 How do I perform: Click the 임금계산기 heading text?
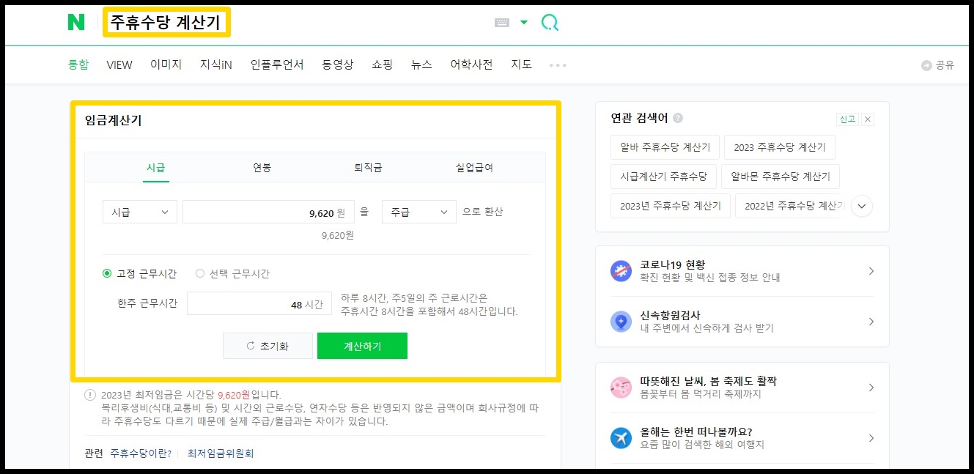113,121
